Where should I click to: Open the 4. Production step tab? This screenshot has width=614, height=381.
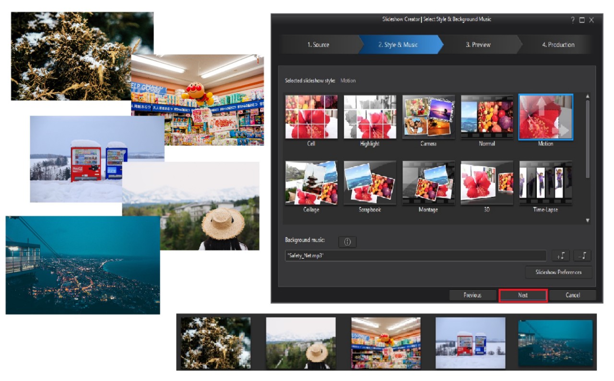558,45
